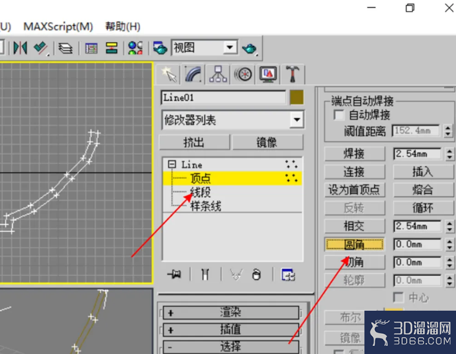Open the Render Scene teapot icon
This screenshot has height=354, width=456.
pos(160,48)
